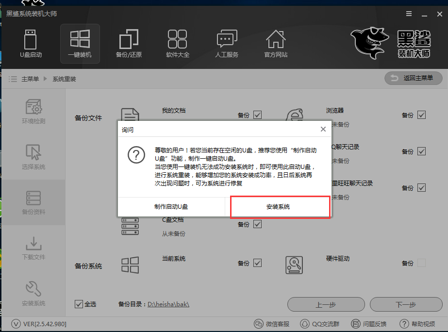Close the 询问 dialog

tap(323, 129)
